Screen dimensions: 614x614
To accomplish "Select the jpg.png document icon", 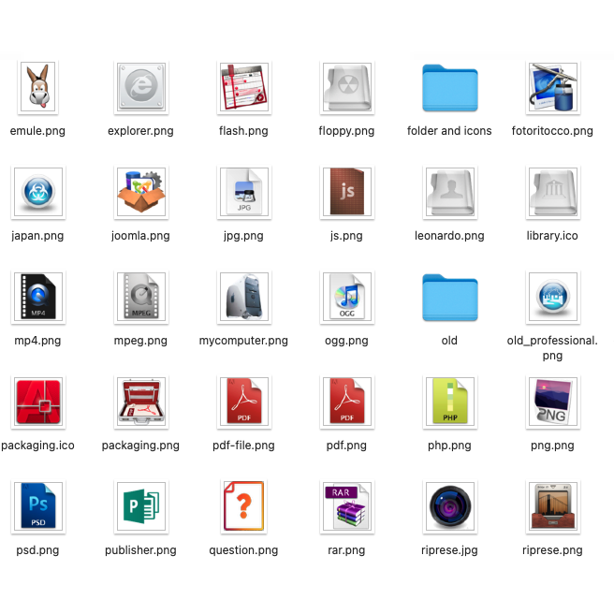I will (244, 192).
